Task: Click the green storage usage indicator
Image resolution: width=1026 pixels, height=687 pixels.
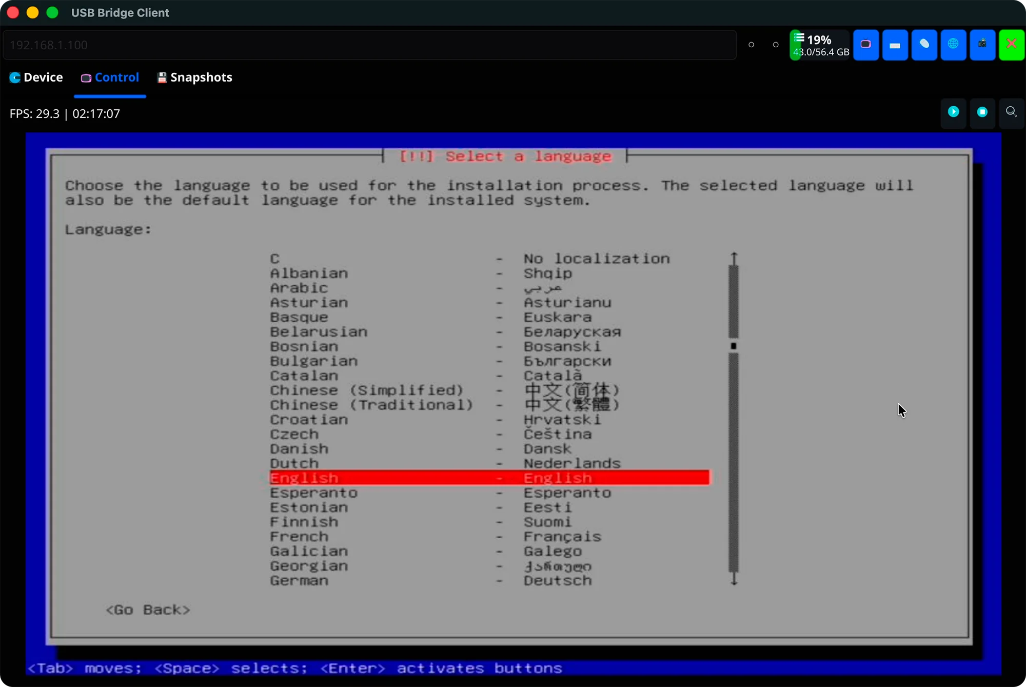Action: point(819,45)
